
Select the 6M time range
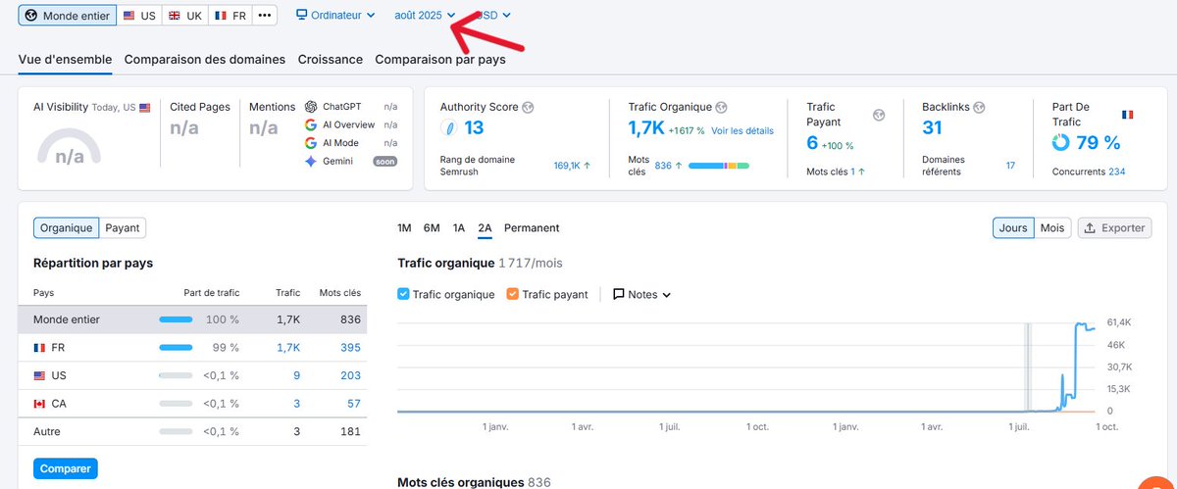point(432,227)
